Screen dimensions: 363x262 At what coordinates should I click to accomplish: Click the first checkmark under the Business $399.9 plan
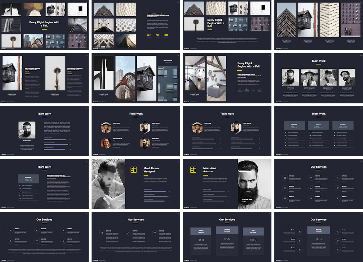point(335,133)
